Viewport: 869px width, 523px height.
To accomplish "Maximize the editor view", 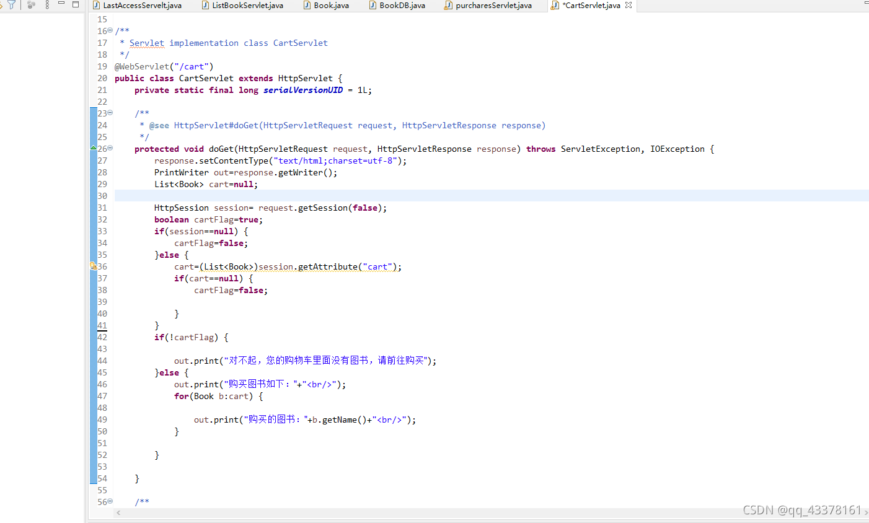I will click(76, 4).
